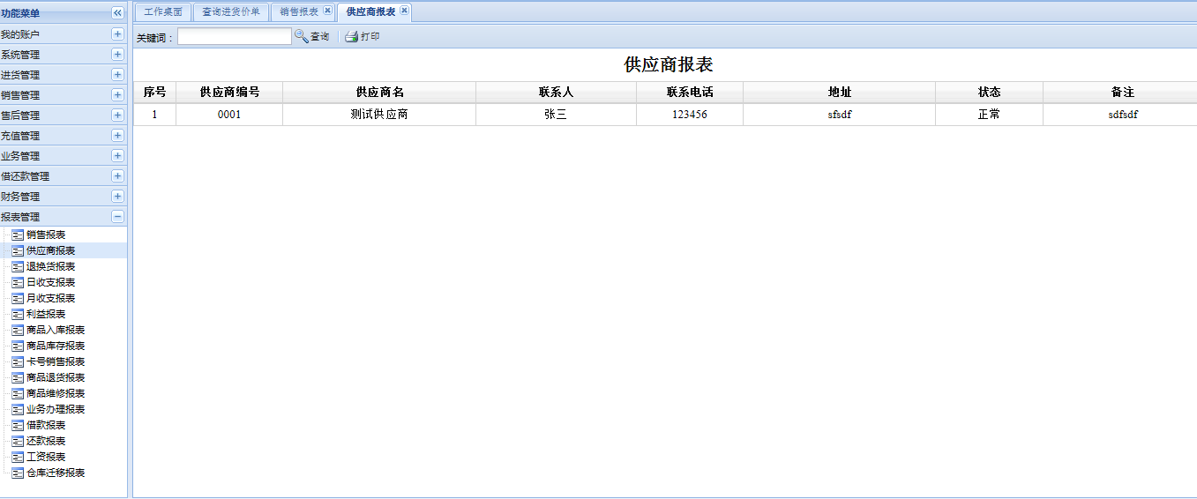1197x499 pixels.
Task: Click the 打印 print button label
Action: (370, 37)
